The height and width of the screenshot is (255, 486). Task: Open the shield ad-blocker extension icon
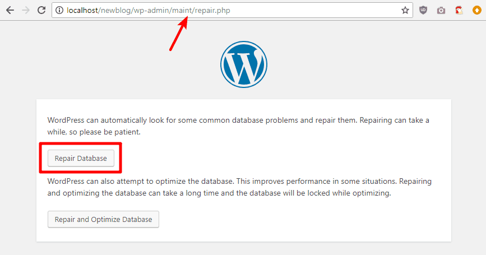point(423,10)
